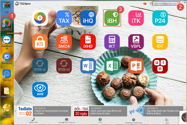
Task: Launch the P24 payment app
Action: pos(160,18)
